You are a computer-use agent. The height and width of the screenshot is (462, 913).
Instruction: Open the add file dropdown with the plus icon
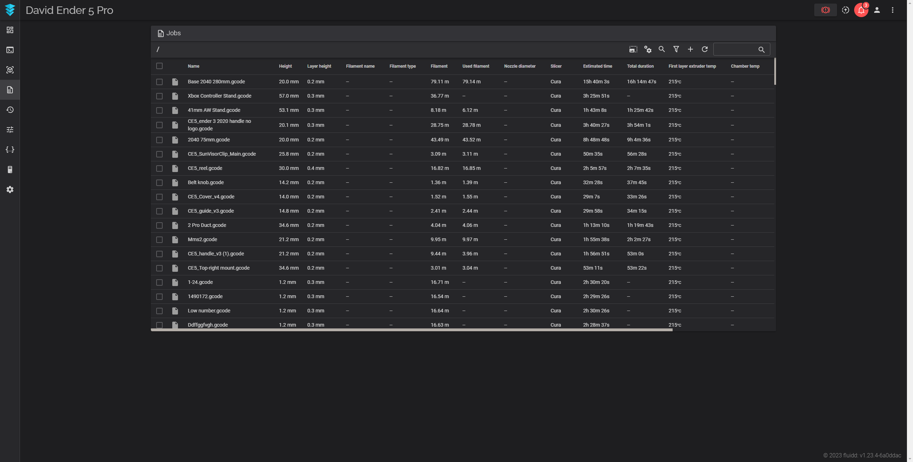[690, 49]
